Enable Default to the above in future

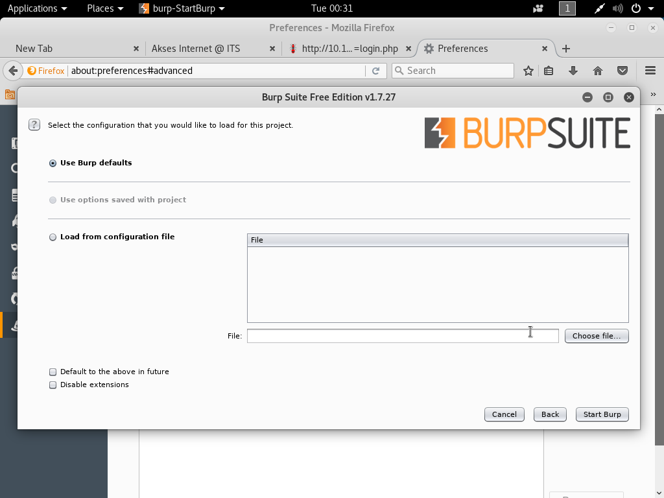click(x=53, y=372)
